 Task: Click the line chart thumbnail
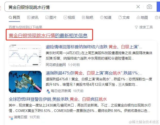point(25,56)
